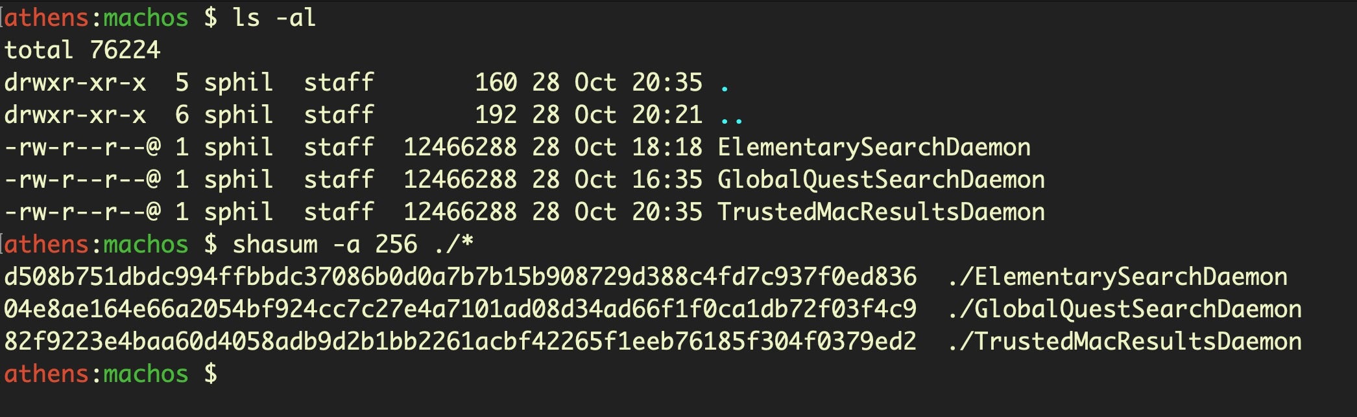Click the "total 76224" output line
Screen dimensions: 1357x417
[82, 50]
